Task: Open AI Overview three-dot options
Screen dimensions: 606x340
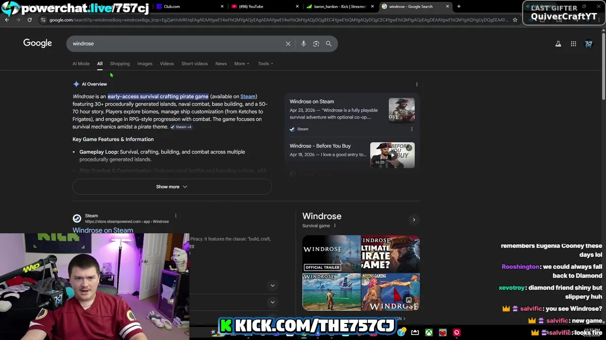Action: [x=417, y=85]
